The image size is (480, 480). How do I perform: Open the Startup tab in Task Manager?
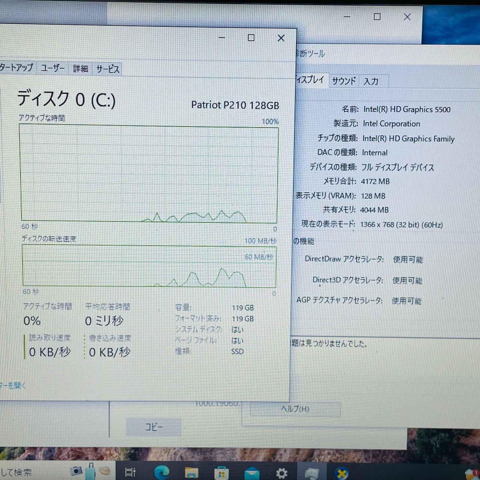pos(17,67)
